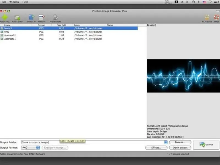Open the Effects... dialog button
The height and width of the screenshot is (165, 220).
(x=156, y=148)
